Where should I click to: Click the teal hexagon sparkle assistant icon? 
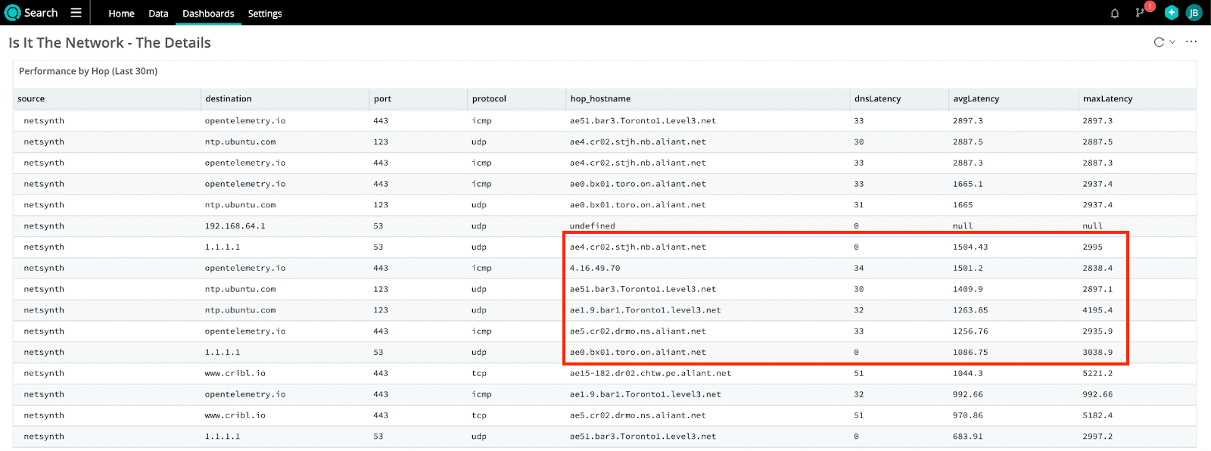coord(1171,13)
